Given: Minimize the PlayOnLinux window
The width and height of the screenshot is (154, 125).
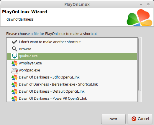Looking at the screenshot, I should pos(141,4).
